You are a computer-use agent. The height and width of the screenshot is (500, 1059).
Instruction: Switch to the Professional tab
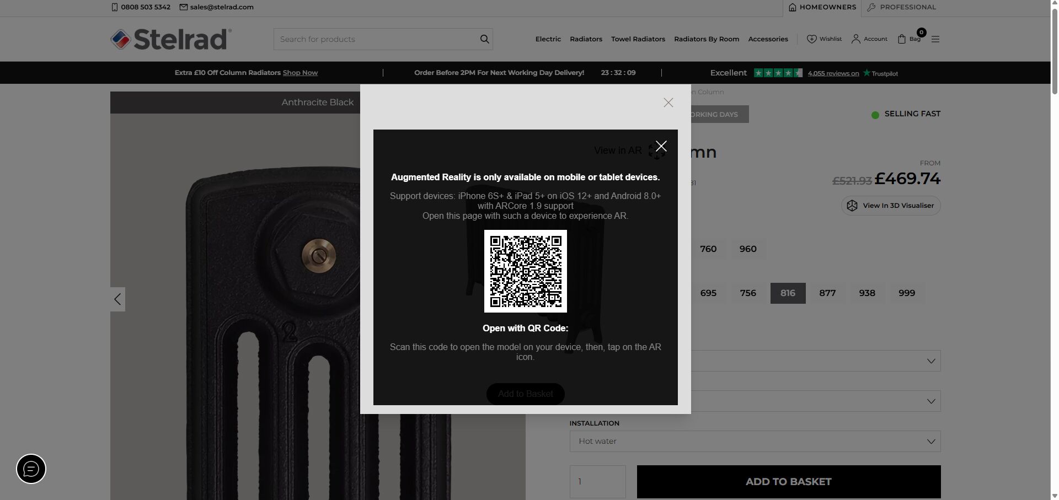point(901,7)
